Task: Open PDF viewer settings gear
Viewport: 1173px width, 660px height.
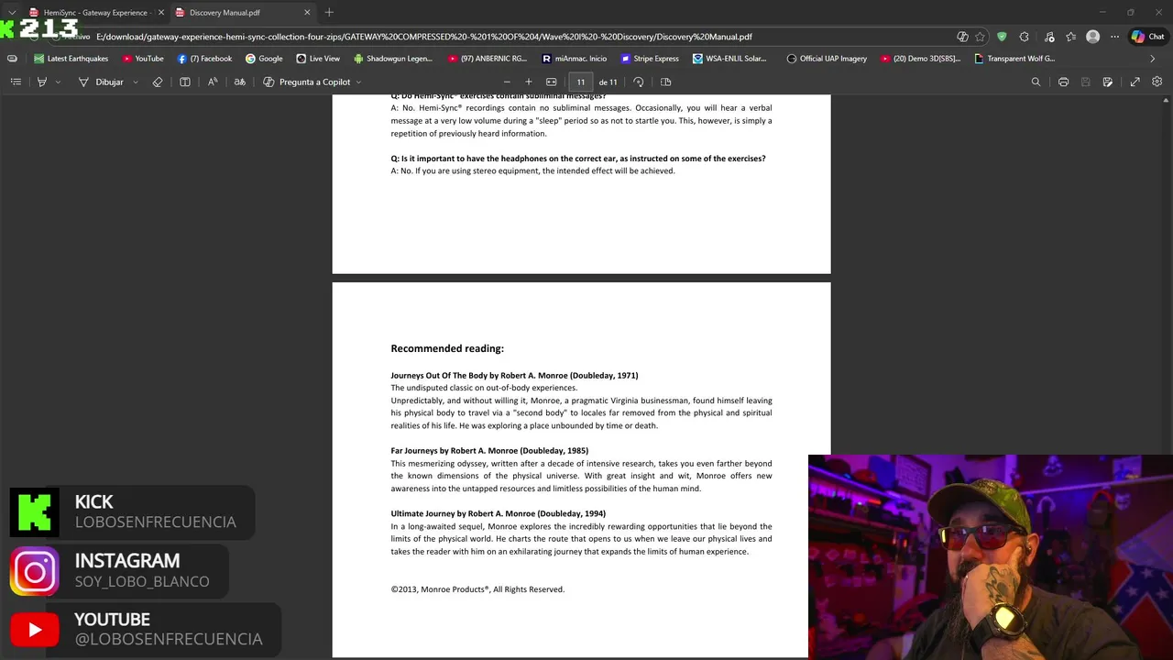Action: 1157,82
